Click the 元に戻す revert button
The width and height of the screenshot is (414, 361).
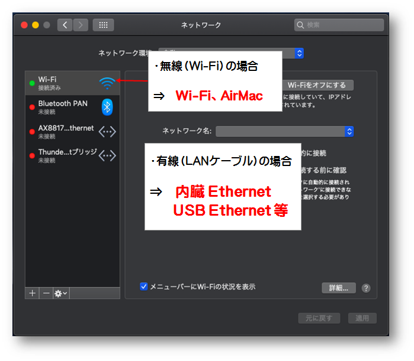tap(319, 318)
